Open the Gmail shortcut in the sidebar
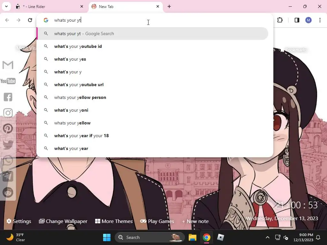 click(8, 65)
